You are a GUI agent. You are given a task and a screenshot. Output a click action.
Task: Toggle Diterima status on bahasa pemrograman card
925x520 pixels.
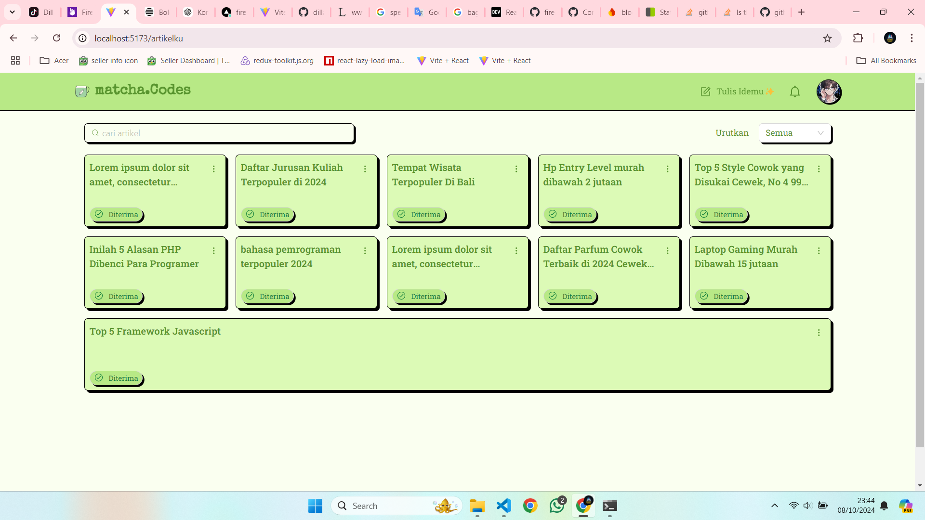point(267,295)
